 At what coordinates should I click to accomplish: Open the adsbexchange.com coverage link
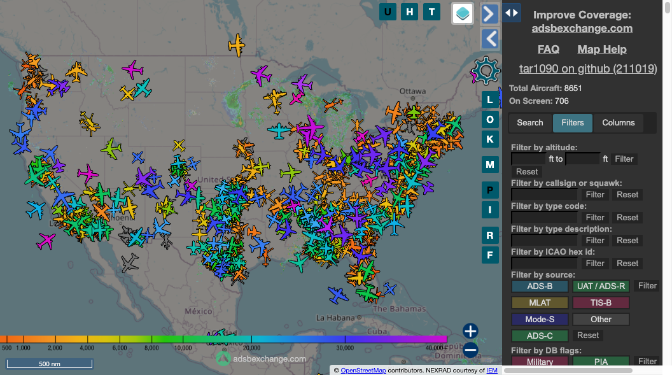(582, 28)
